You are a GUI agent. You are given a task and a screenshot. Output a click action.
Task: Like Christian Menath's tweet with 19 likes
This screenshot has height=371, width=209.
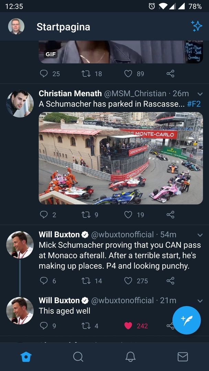pyautogui.click(x=128, y=215)
